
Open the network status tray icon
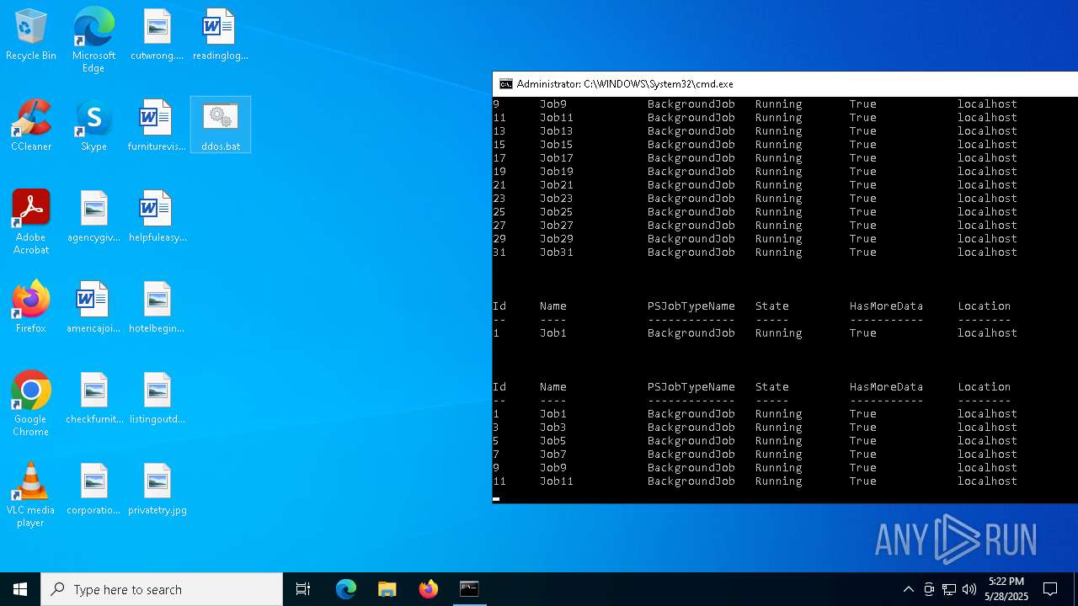(x=949, y=589)
